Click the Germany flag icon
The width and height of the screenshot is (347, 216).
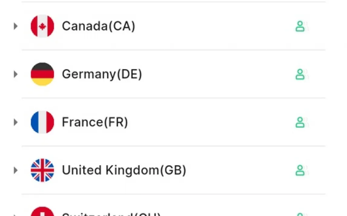click(42, 74)
